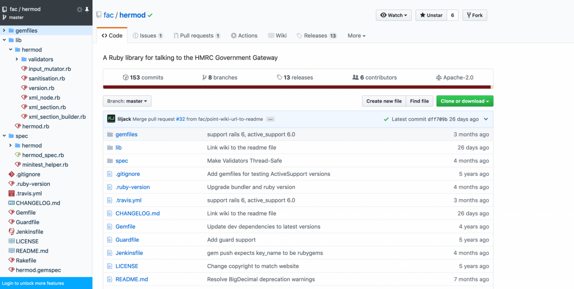Viewport: 574px width, 289px height.
Task: Open the Branch: master dropdown
Action: click(x=127, y=101)
